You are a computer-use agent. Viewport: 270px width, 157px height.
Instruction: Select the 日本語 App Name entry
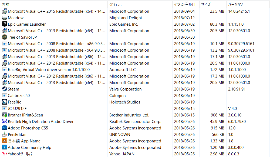pyautogui.click(x=24, y=141)
